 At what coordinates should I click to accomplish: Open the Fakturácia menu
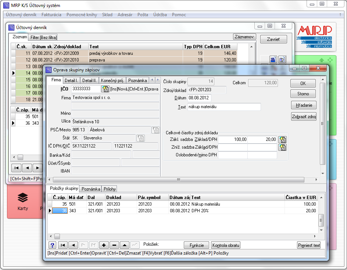(51, 15)
